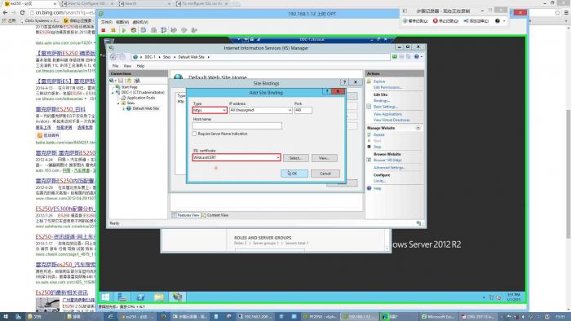This screenshot has width=571, height=321.
Task: Click the globe icon beside Default Web Site Home
Action: click(178, 77)
